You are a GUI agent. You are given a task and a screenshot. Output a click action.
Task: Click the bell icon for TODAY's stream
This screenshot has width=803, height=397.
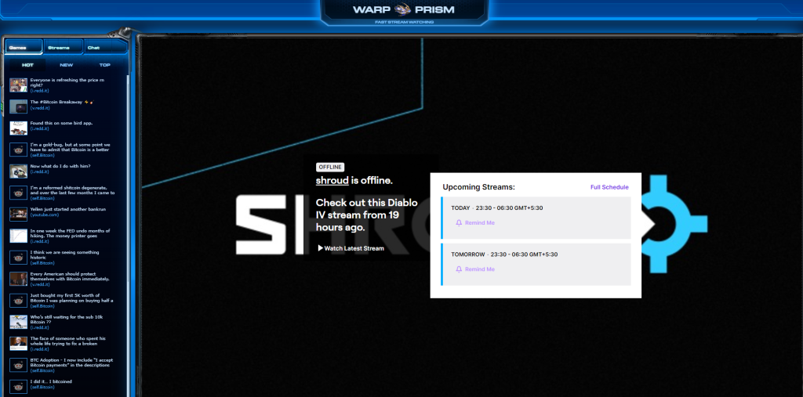coord(459,223)
